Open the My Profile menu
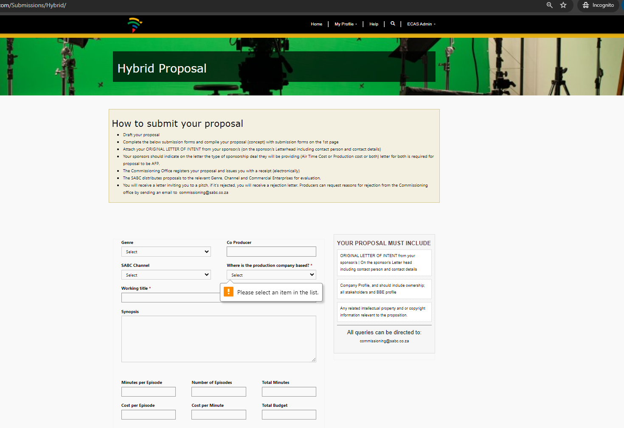The width and height of the screenshot is (624, 428). 346,24
